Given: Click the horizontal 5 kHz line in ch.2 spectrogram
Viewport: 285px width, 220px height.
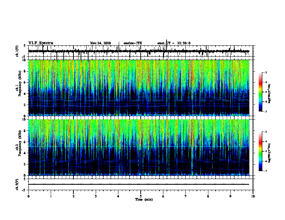Looking at the screenshot, I should coord(139,146).
